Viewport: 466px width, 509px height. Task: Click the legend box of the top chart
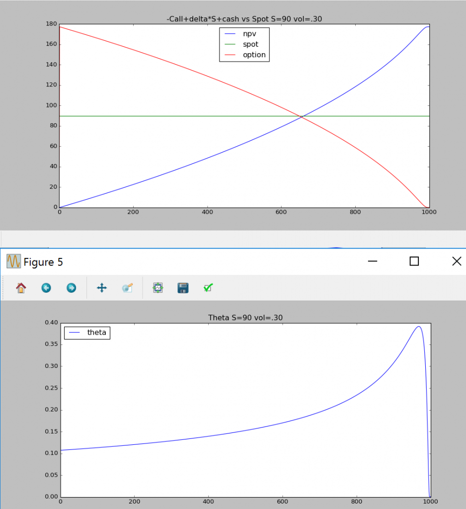point(244,44)
